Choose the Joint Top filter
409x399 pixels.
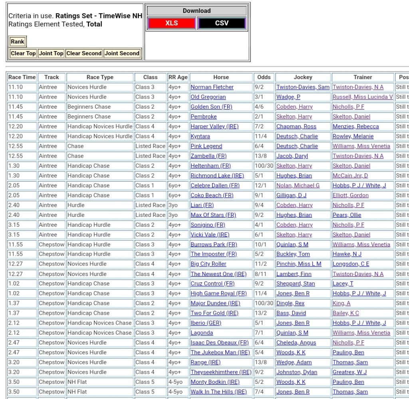(x=51, y=53)
